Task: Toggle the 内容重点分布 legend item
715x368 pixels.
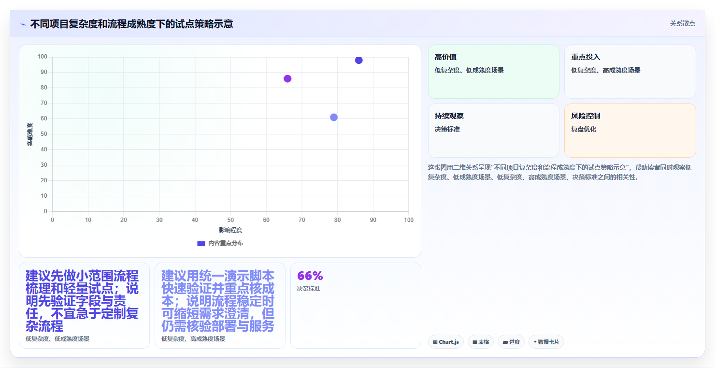Action: pyautogui.click(x=220, y=243)
